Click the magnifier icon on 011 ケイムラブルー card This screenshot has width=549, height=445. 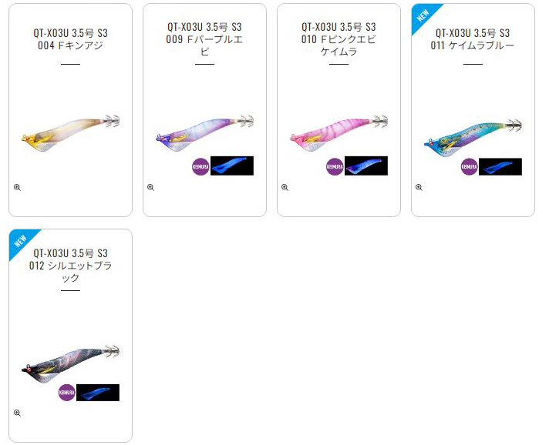(419, 188)
